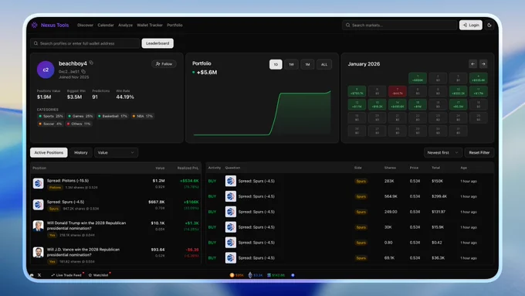Click the Bitcoin price ticker icon
Screen dimensions: 525x296
point(232,275)
